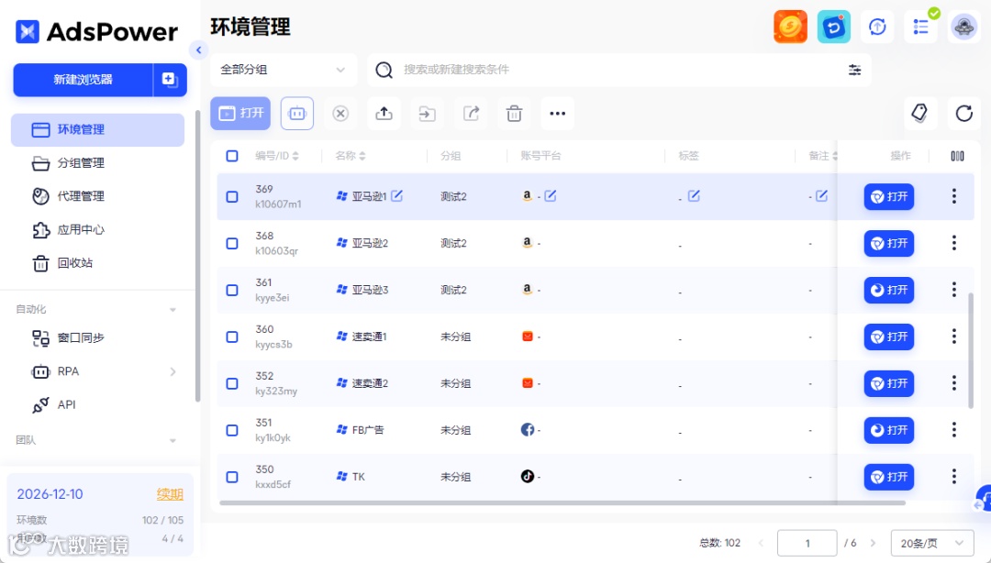Check the box for profile 369
This screenshot has width=991, height=563.
[232, 196]
